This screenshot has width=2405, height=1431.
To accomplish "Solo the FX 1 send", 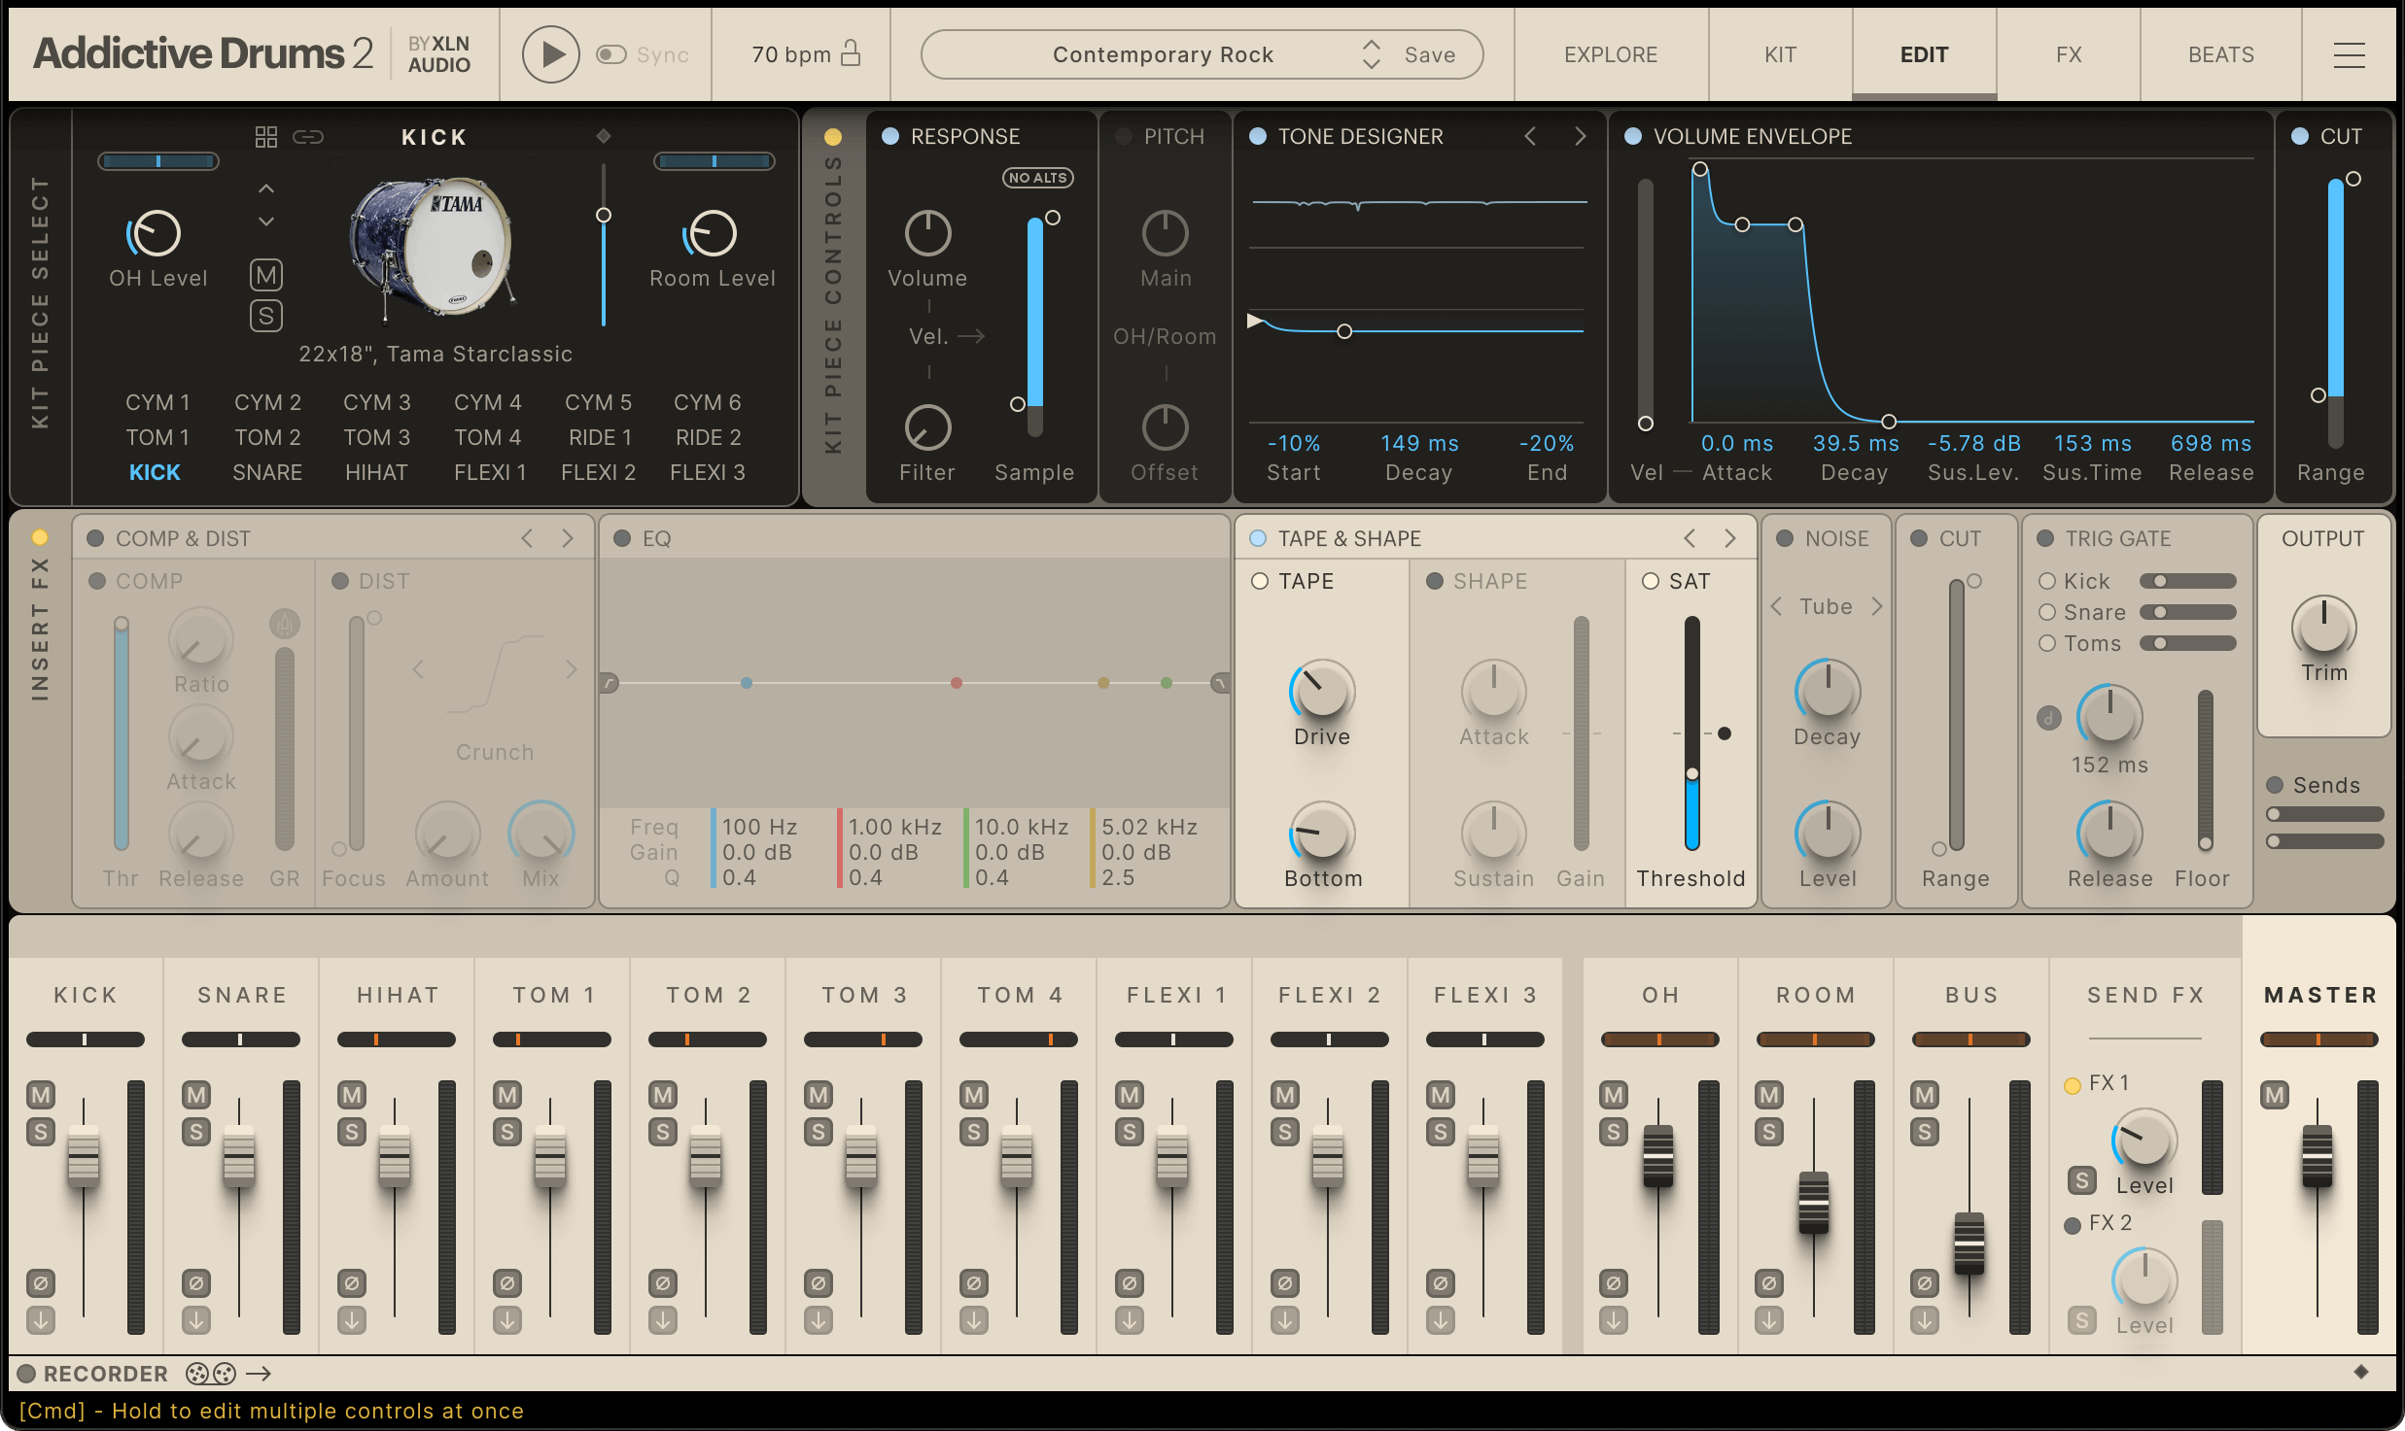I will pos(2081,1180).
